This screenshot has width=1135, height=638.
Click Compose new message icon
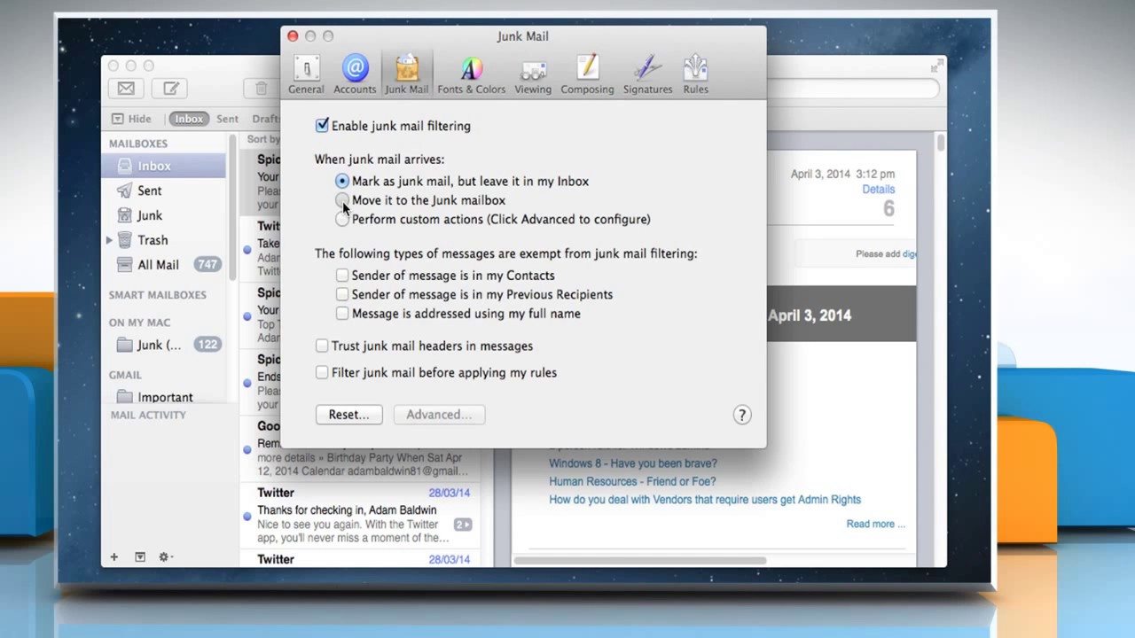tap(170, 88)
